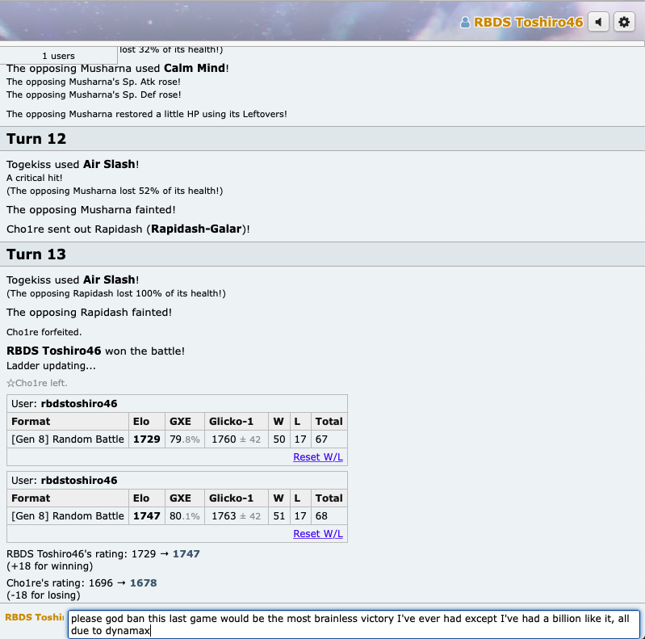The image size is (645, 639).
Task: Click the RBDS Toshi name label beside chat box
Action: coord(34,617)
